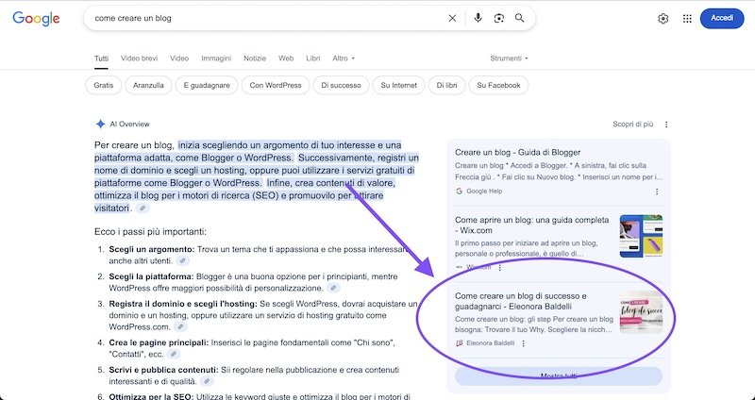
Task: Click link icon after Scrivi e pubblica contenuti
Action: pyautogui.click(x=207, y=382)
